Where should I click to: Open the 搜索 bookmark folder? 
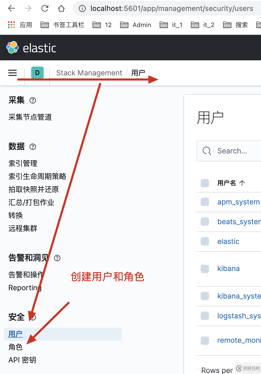pos(236,25)
